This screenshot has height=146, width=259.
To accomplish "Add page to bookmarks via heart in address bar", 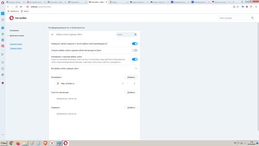I will click(238, 7).
